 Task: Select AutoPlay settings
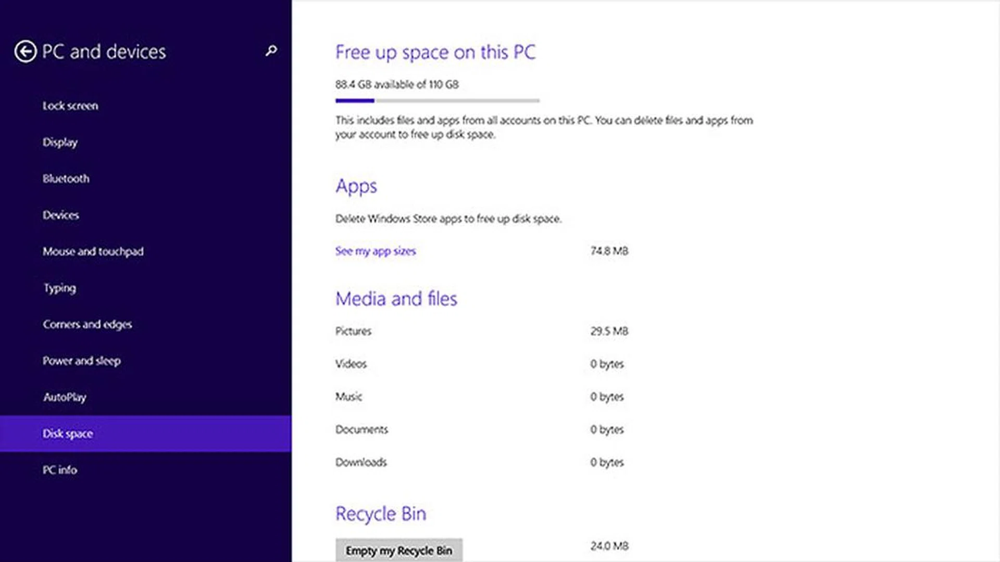[65, 397]
